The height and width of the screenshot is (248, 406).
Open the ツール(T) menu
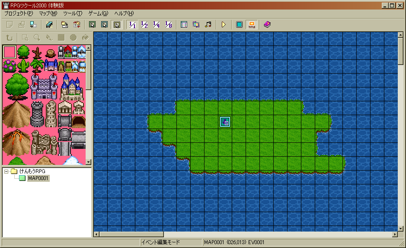pyautogui.click(x=72, y=13)
